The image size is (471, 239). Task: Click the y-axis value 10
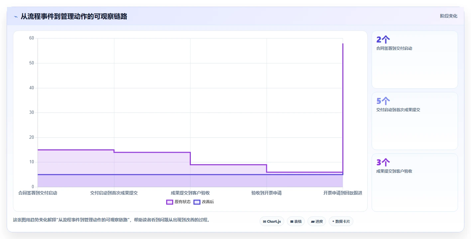(32, 162)
